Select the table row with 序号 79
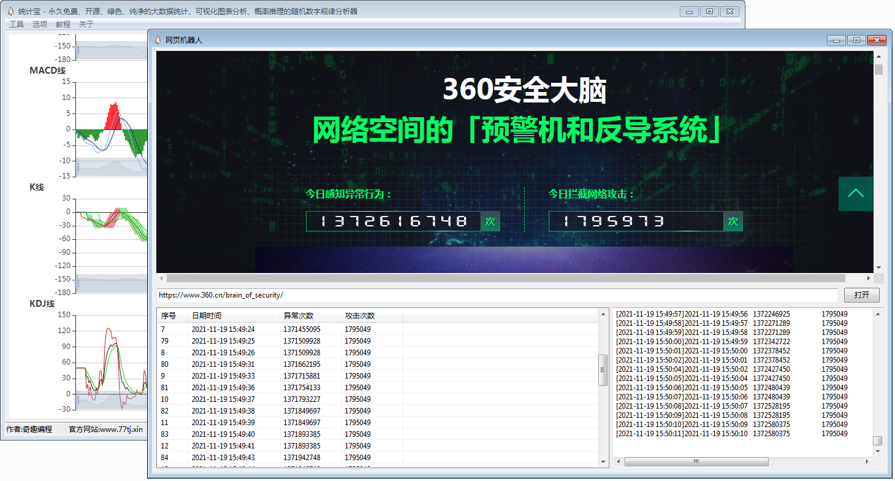 point(377,341)
